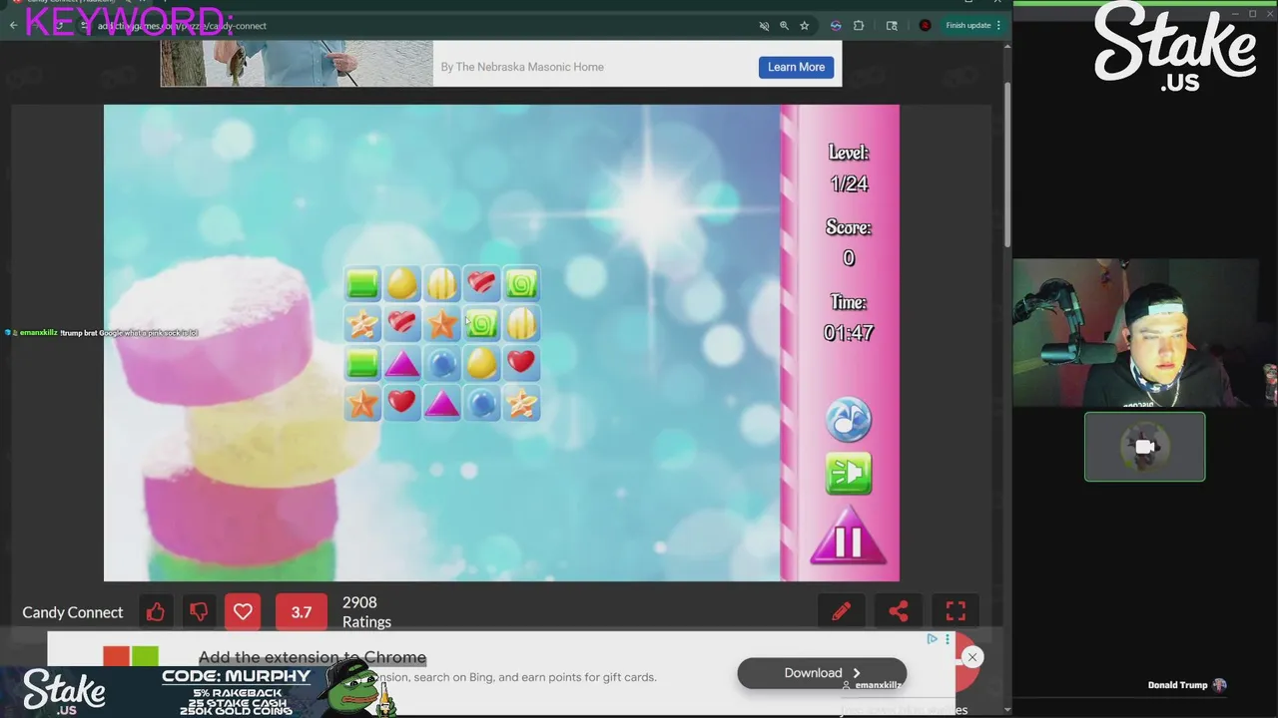Click the Add the extension to Chrome heading
The height and width of the screenshot is (718, 1278).
pyautogui.click(x=313, y=657)
